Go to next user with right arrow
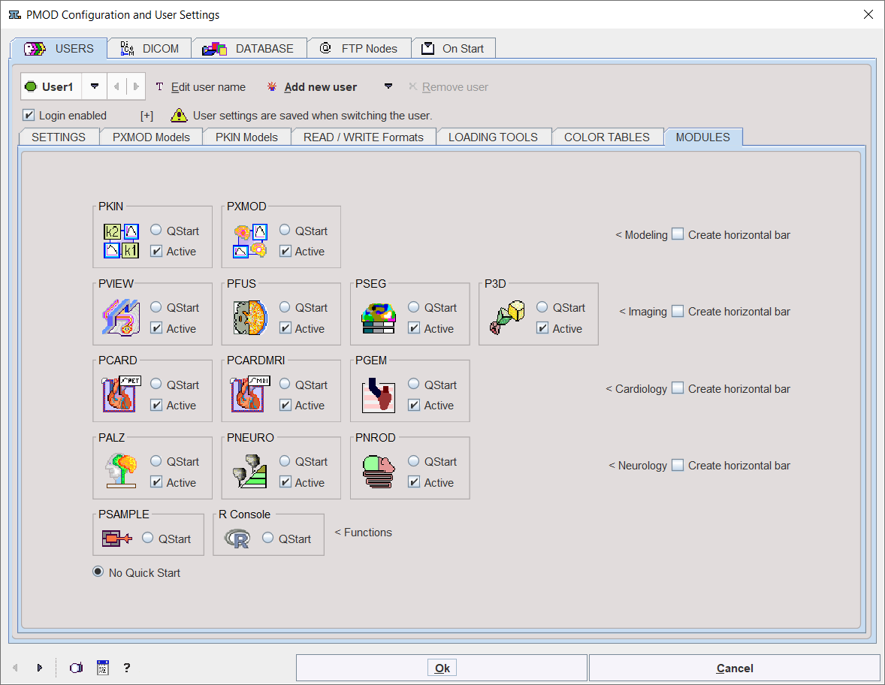The height and width of the screenshot is (685, 885). pyautogui.click(x=136, y=86)
